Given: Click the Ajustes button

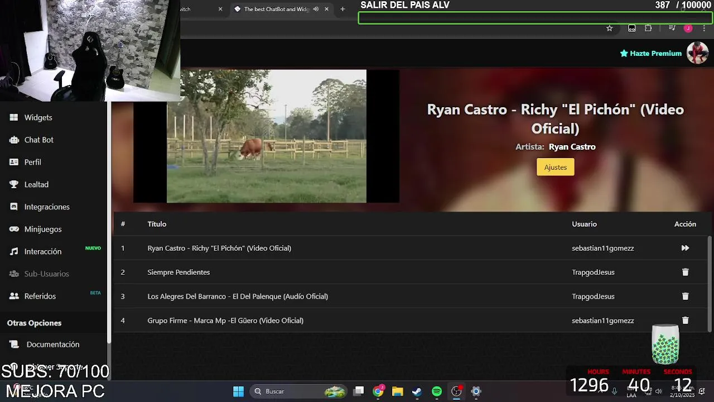Looking at the screenshot, I should point(555,167).
